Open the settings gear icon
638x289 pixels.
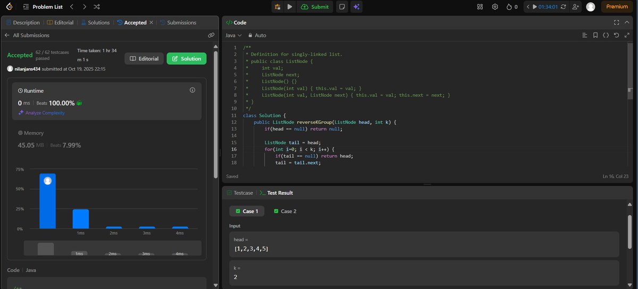495,7
